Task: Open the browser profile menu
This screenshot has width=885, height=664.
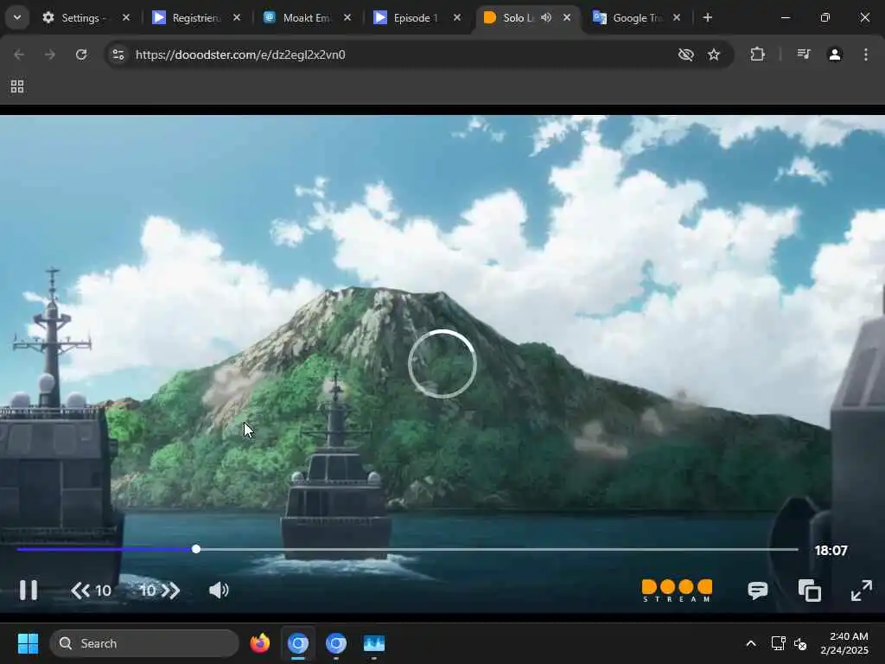Action: (x=835, y=54)
